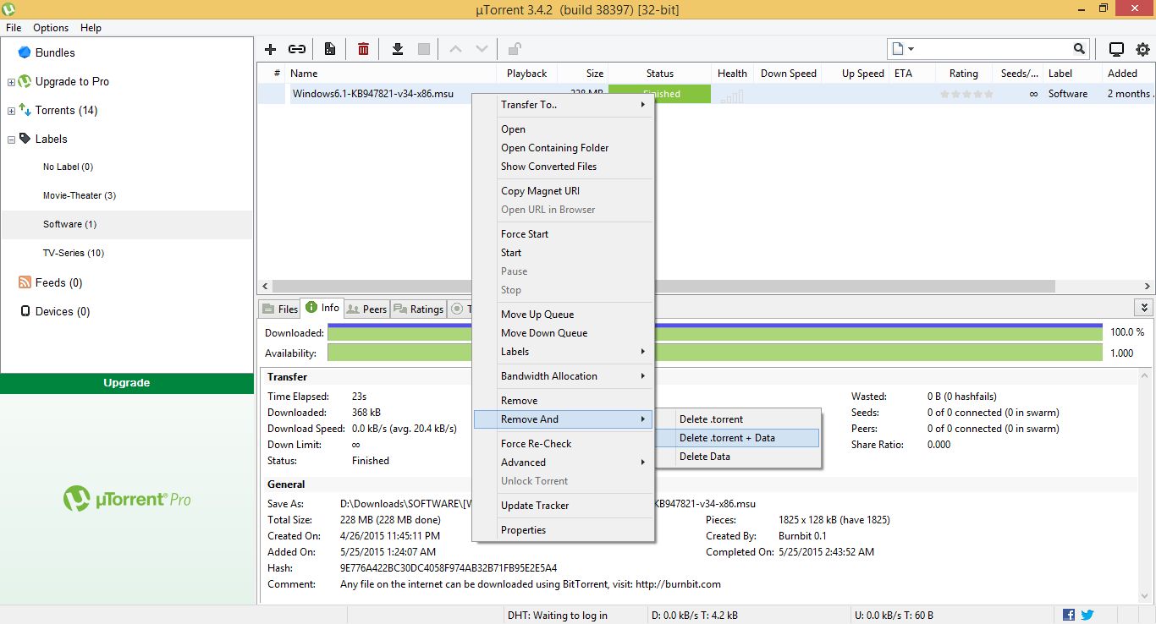The image size is (1156, 624).
Task: Choose Delete Data option
Action: coord(737,457)
